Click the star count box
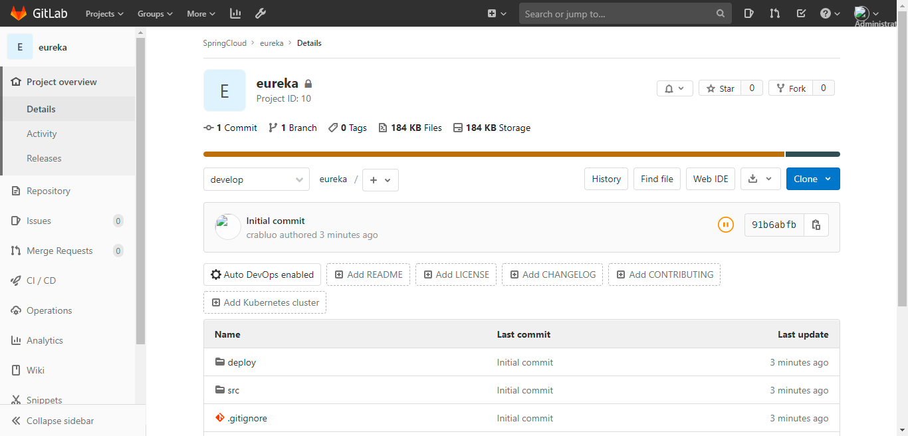Image resolution: width=908 pixels, height=436 pixels. [x=752, y=88]
